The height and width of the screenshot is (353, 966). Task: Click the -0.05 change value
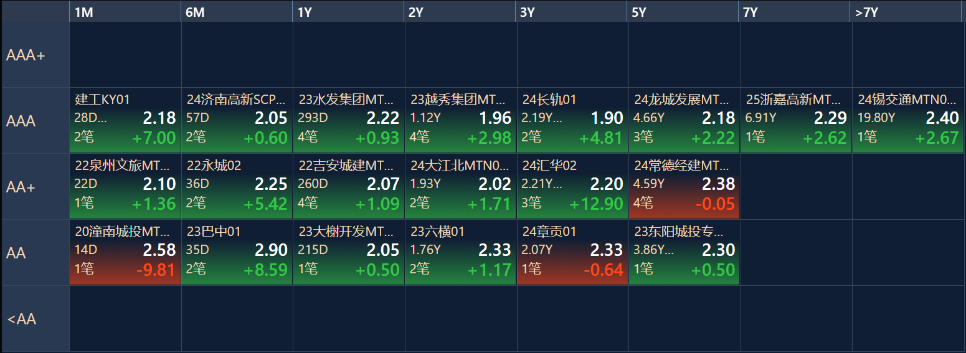click(715, 204)
